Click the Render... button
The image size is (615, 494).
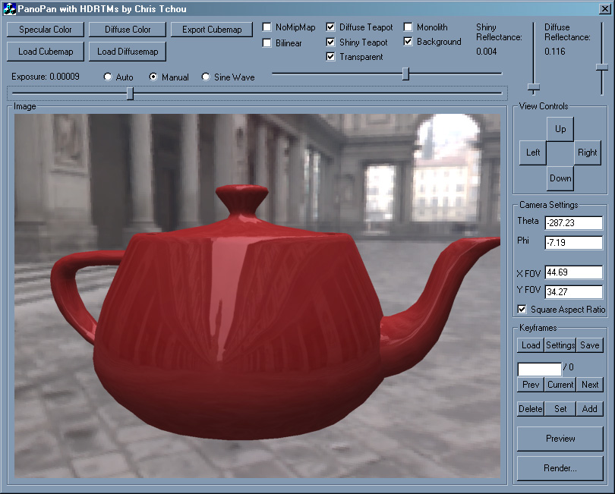560,468
